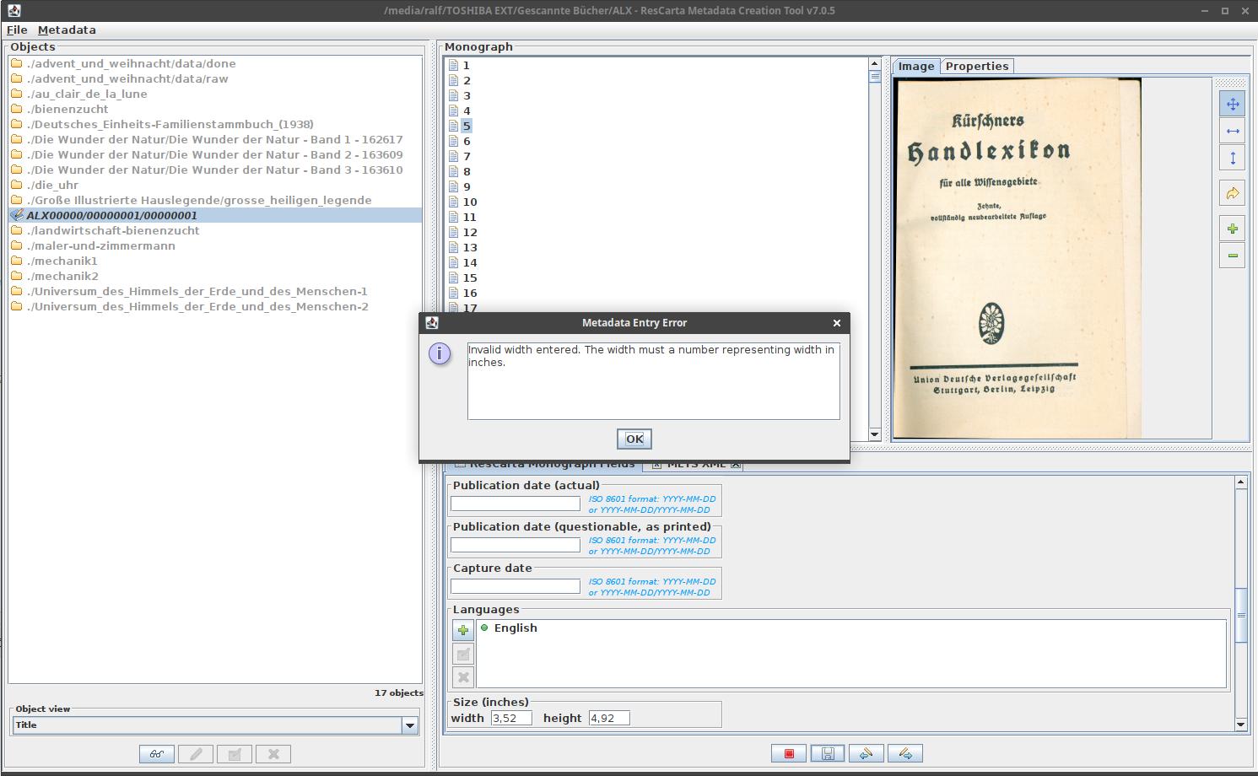The image size is (1258, 776).
Task: Click the width input field
Action: (511, 718)
